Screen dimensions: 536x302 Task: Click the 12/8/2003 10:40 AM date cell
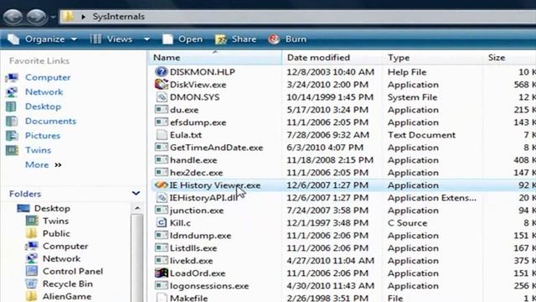click(x=331, y=72)
